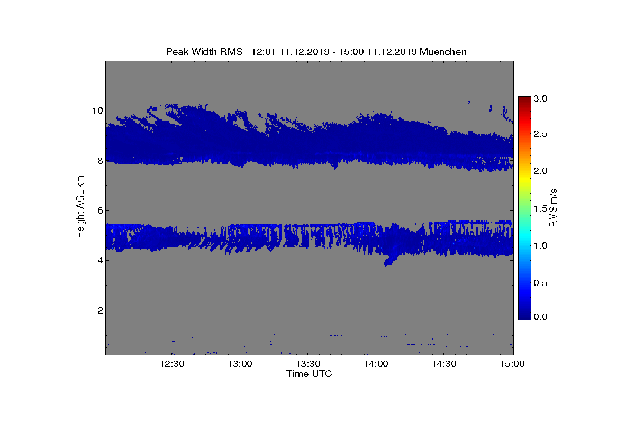Click the 14:30 time tick label
Viewport: 635px width, 423px height.
[444, 364]
